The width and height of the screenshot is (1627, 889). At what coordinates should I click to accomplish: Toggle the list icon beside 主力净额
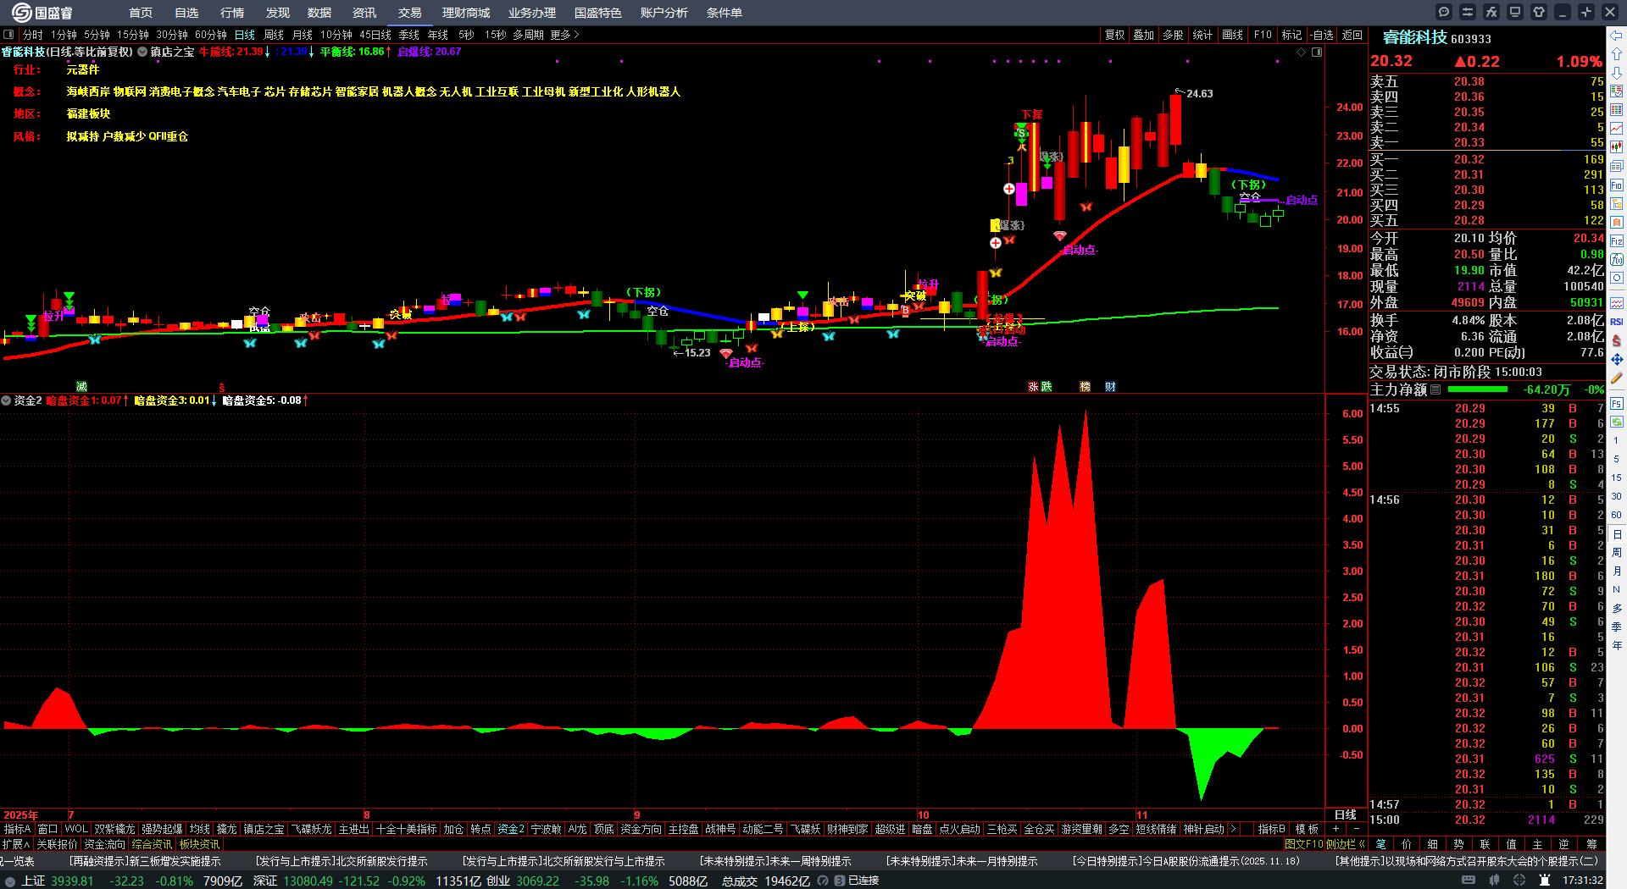1435,389
